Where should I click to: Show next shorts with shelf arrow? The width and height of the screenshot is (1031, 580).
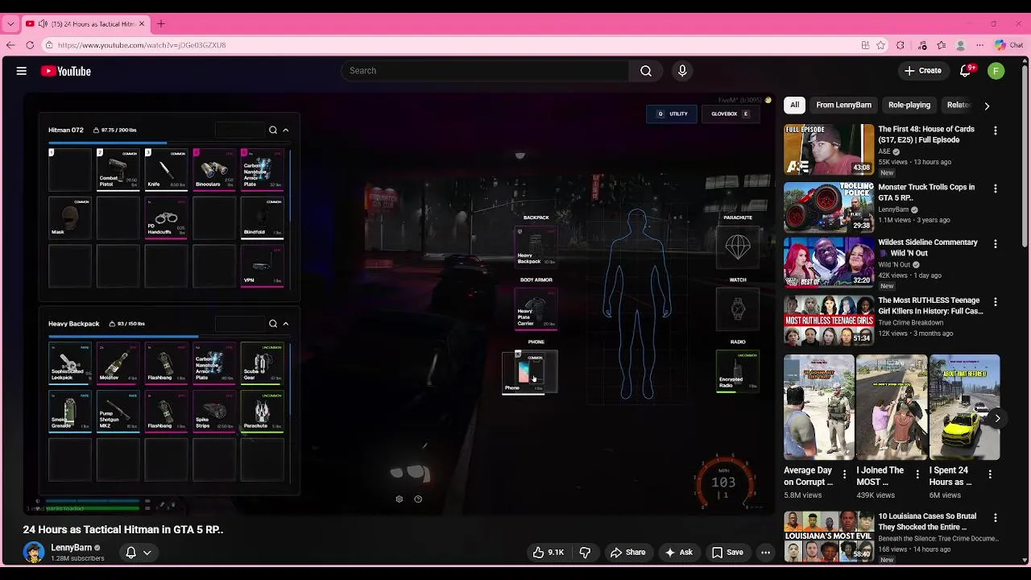[x=997, y=418]
